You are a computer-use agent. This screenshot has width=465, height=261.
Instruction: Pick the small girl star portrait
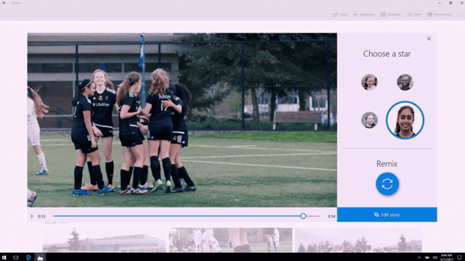[369, 120]
